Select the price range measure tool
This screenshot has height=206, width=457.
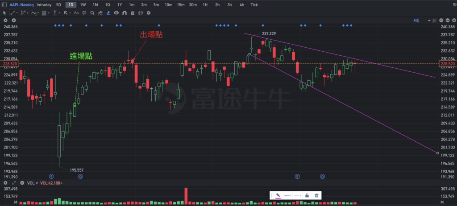click(x=54, y=13)
